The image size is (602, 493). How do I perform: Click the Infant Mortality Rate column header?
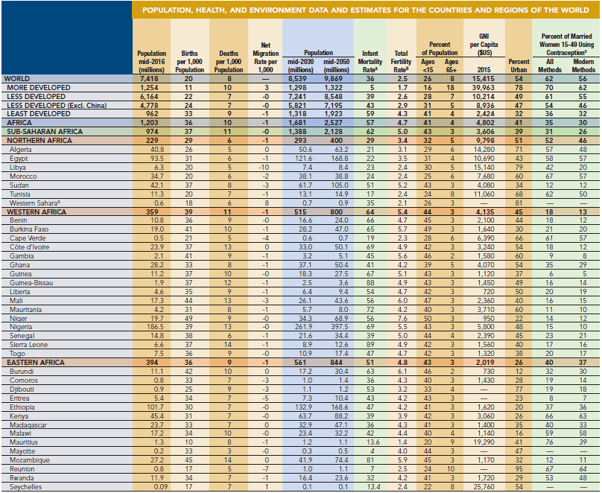point(369,61)
